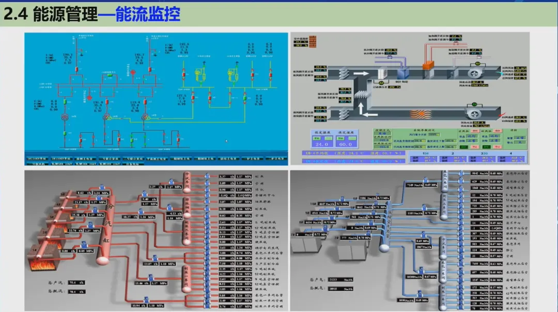The image size is (558, 312).
Task: Click the 自动 control mode field
Action: [x=382, y=133]
